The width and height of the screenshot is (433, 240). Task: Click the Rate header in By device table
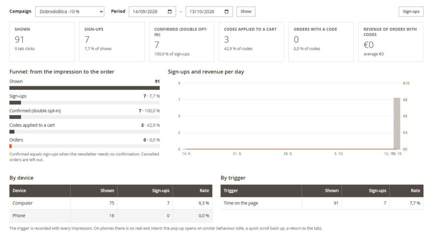[192, 191]
